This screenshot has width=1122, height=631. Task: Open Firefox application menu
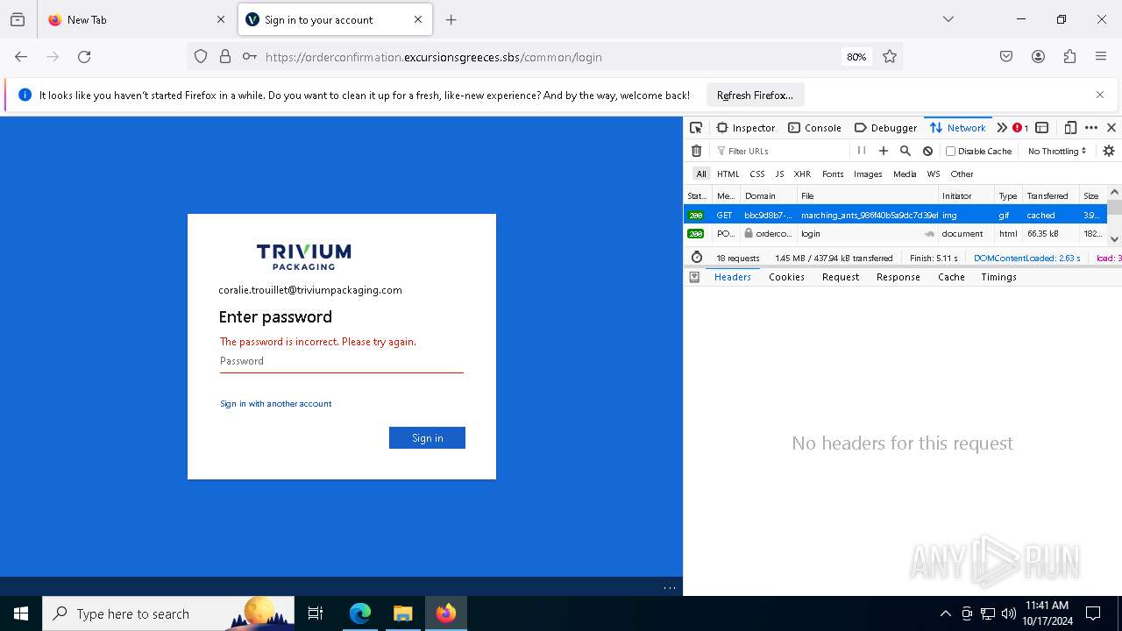[1101, 57]
